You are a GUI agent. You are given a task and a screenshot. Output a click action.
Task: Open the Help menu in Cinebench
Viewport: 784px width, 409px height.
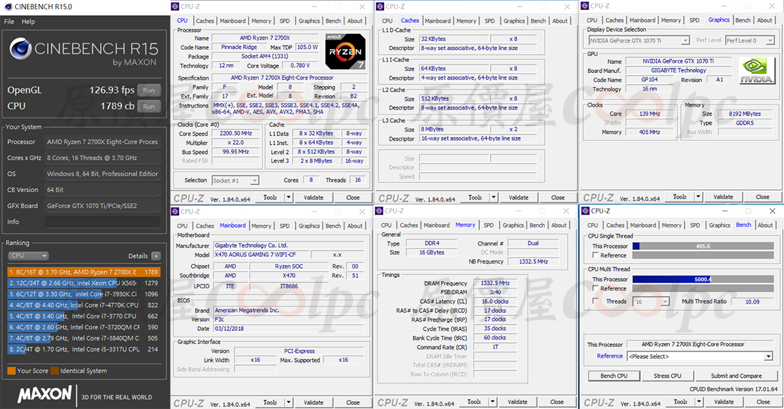[28, 22]
